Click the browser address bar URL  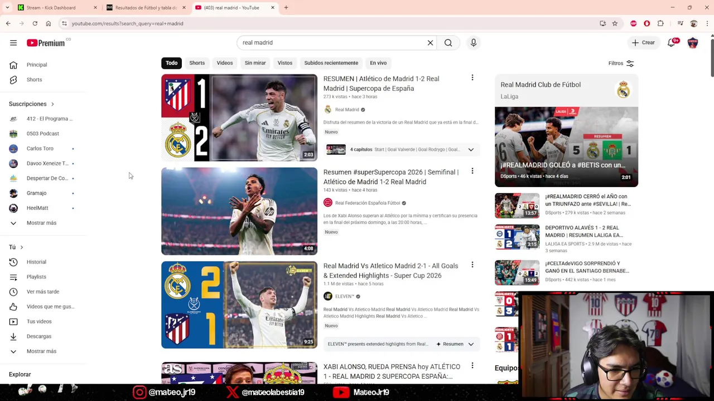[x=127, y=23]
